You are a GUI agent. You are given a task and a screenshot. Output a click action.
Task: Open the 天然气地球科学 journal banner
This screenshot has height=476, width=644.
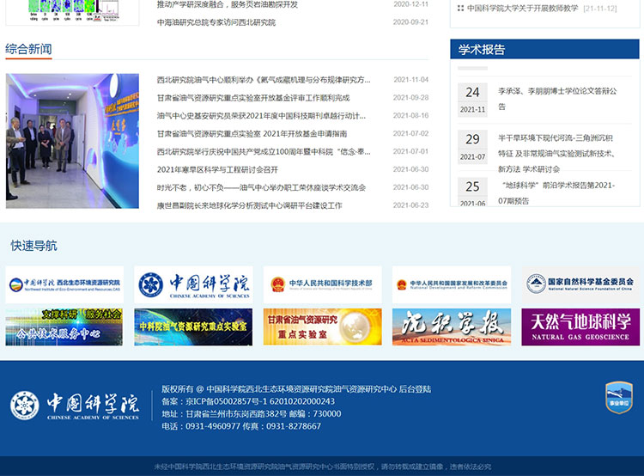[580, 327]
